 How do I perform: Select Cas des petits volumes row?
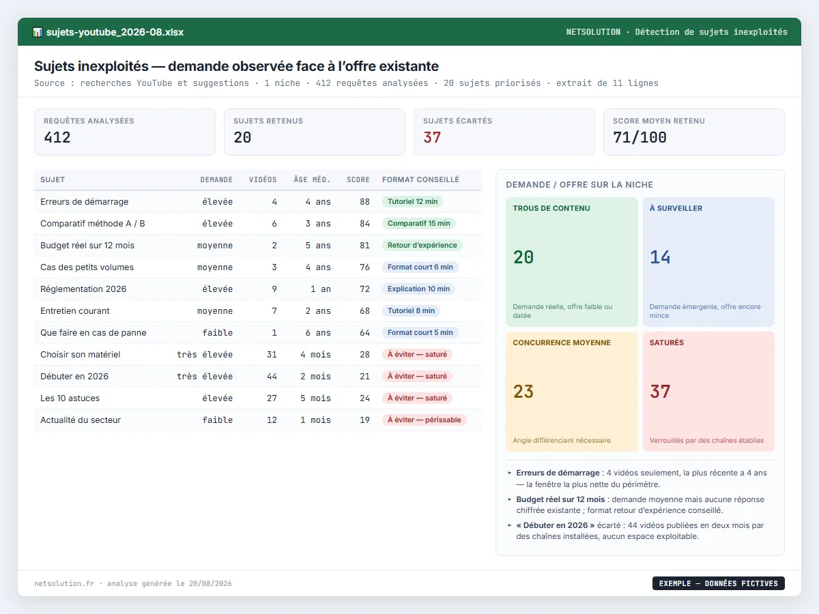[x=258, y=267]
